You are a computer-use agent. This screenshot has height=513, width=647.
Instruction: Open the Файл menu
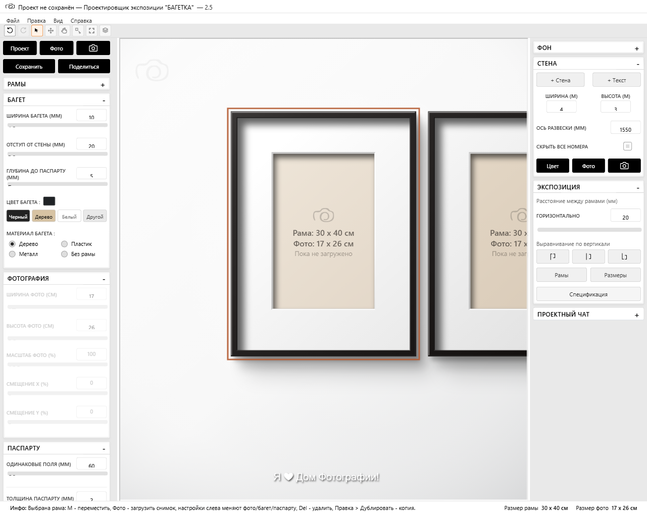pos(13,21)
